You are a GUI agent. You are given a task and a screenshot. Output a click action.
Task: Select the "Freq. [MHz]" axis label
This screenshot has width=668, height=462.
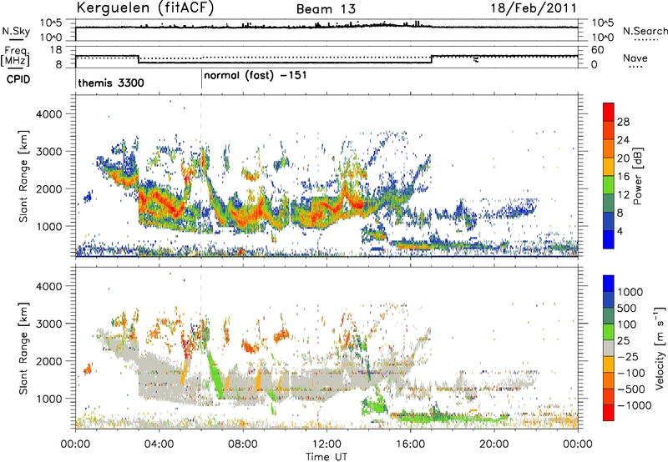pyautogui.click(x=15, y=56)
